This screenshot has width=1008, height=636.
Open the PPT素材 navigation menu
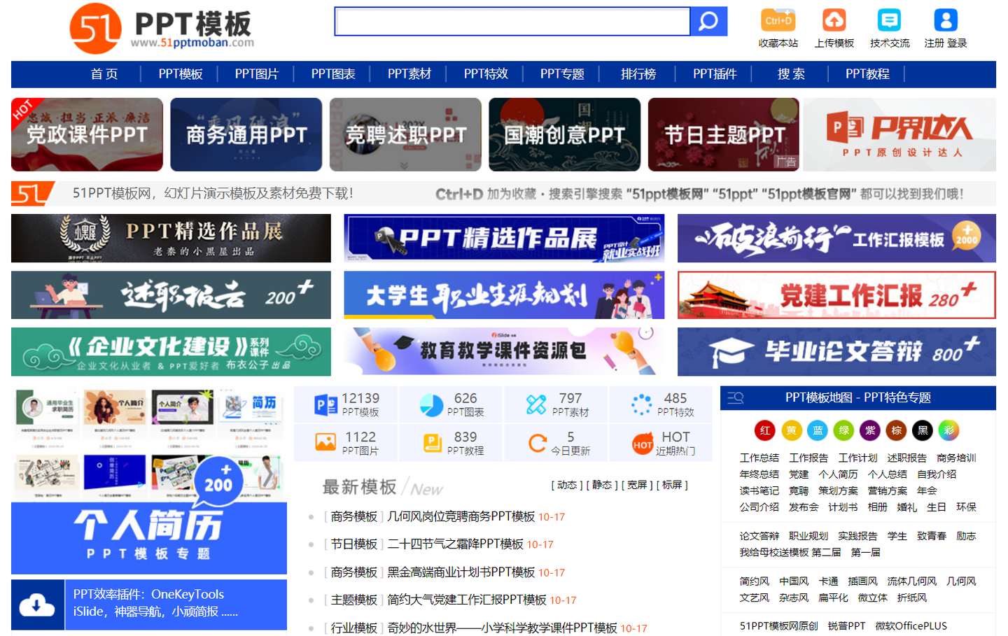409,74
